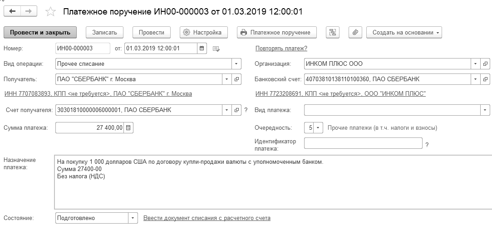Expand the Состояние dropdown

(133, 218)
